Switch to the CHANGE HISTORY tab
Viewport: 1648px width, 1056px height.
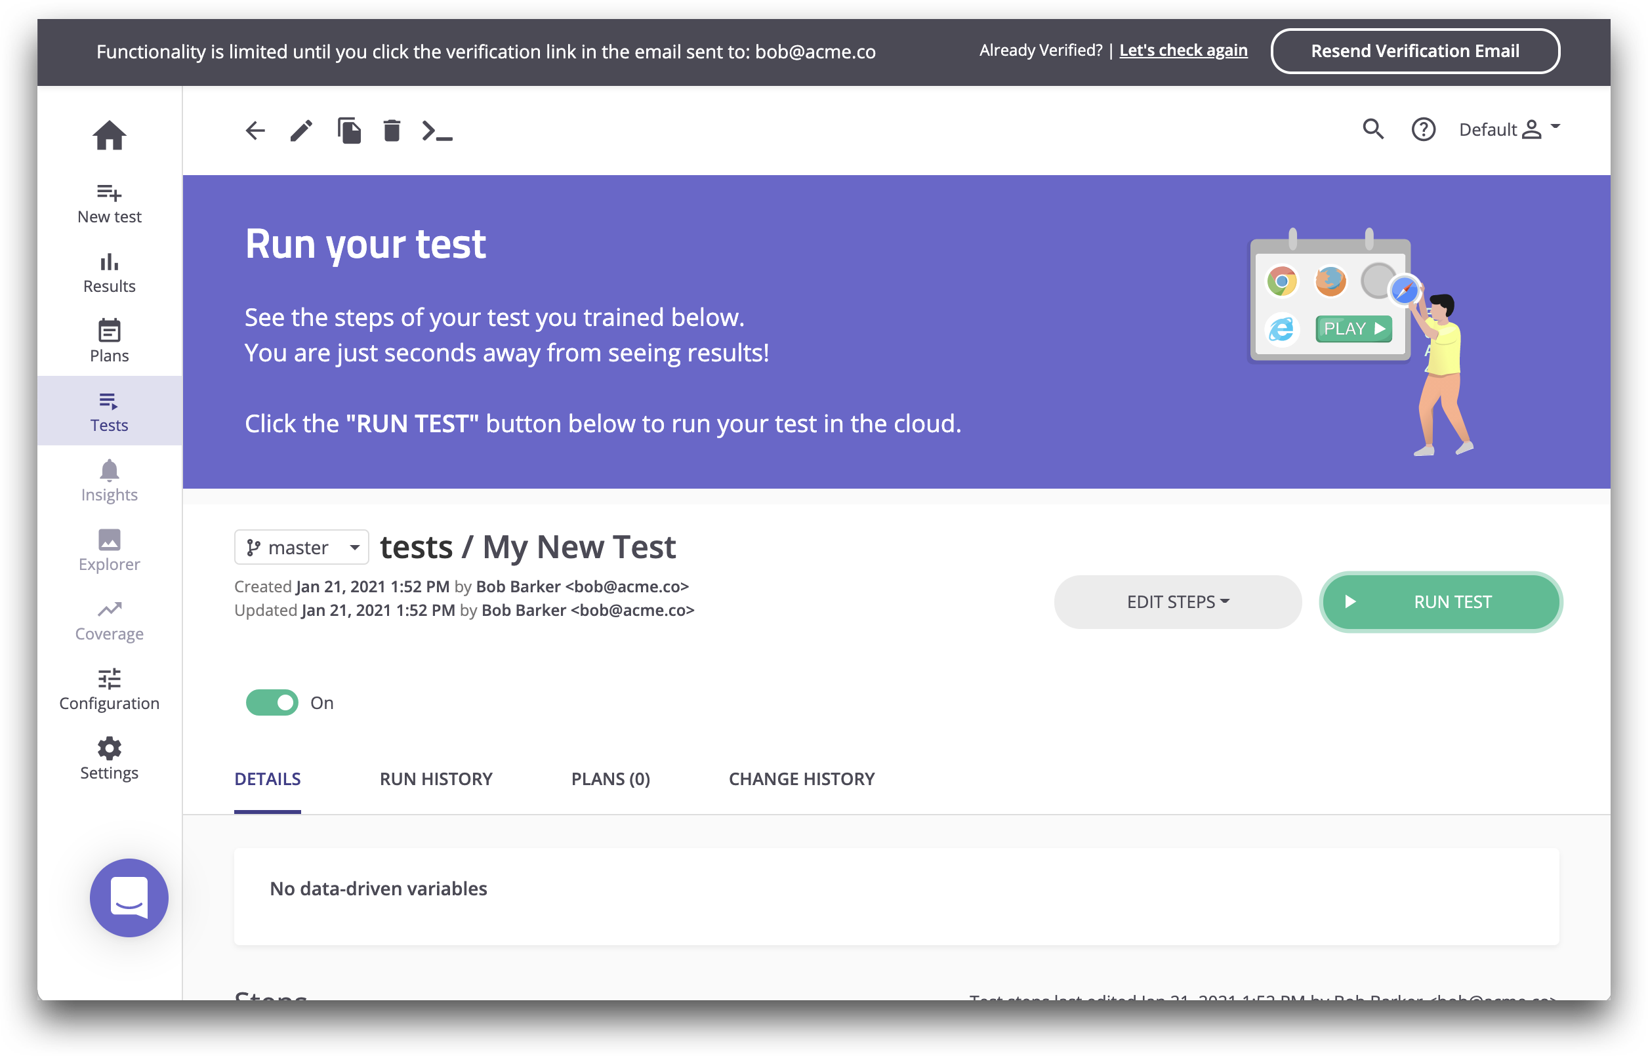pos(801,779)
